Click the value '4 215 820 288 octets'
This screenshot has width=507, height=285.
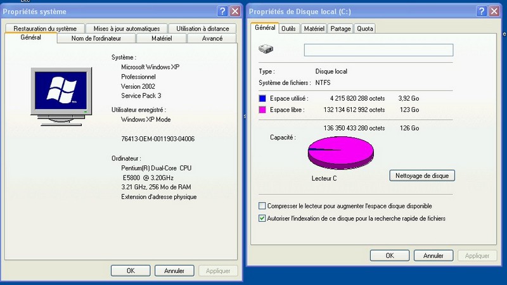tap(357, 98)
